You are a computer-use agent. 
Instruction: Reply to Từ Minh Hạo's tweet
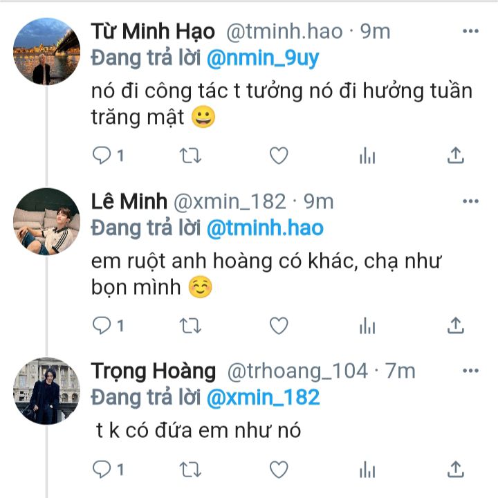(102, 156)
